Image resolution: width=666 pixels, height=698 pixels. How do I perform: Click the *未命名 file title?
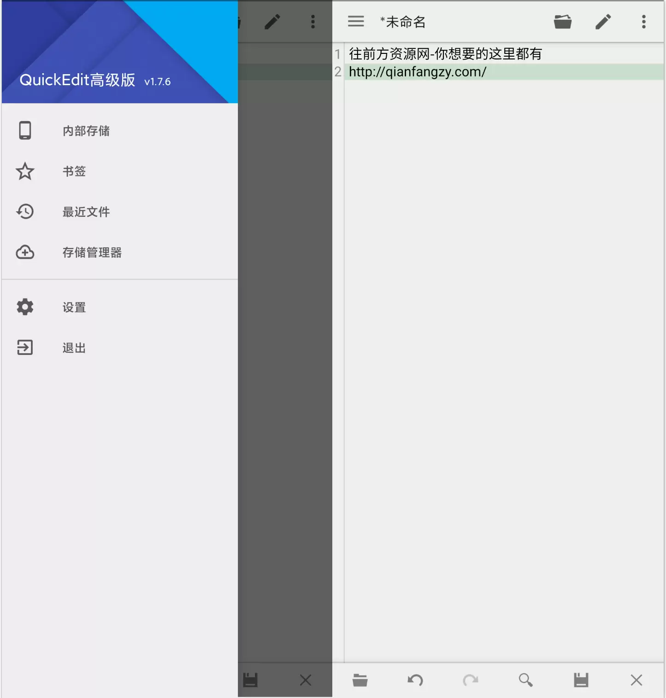tap(403, 22)
